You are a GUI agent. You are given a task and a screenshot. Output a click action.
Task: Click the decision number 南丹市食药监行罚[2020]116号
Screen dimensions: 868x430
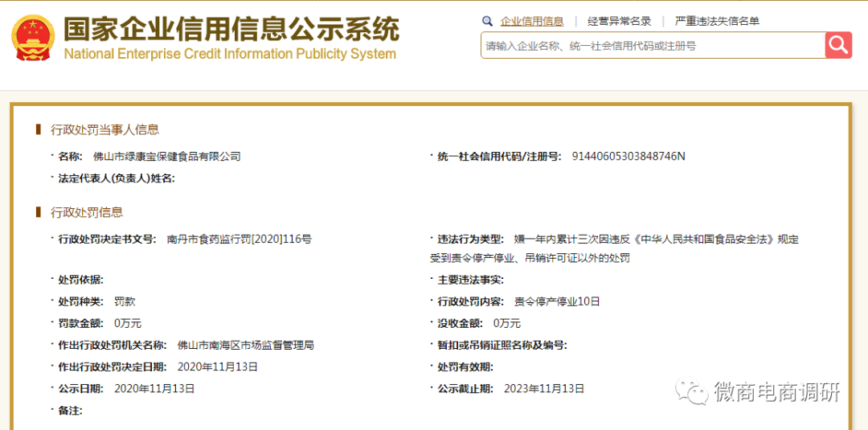click(239, 239)
